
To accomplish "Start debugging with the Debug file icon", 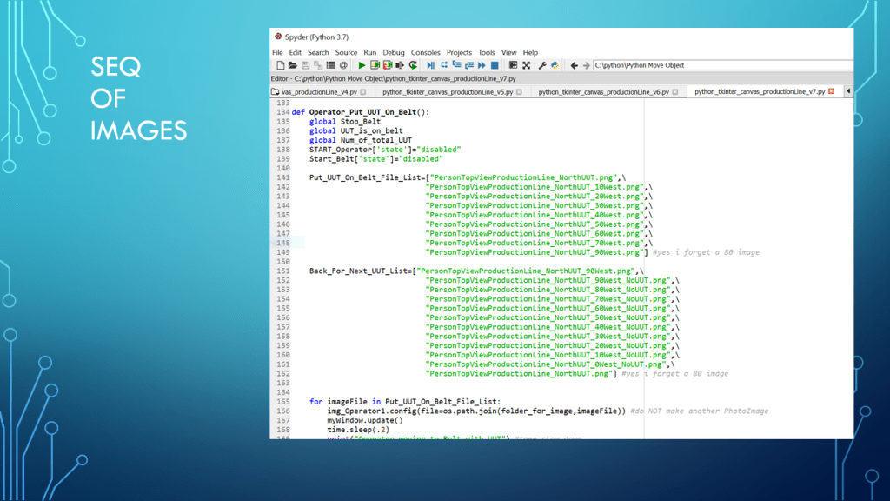I will click(x=431, y=65).
